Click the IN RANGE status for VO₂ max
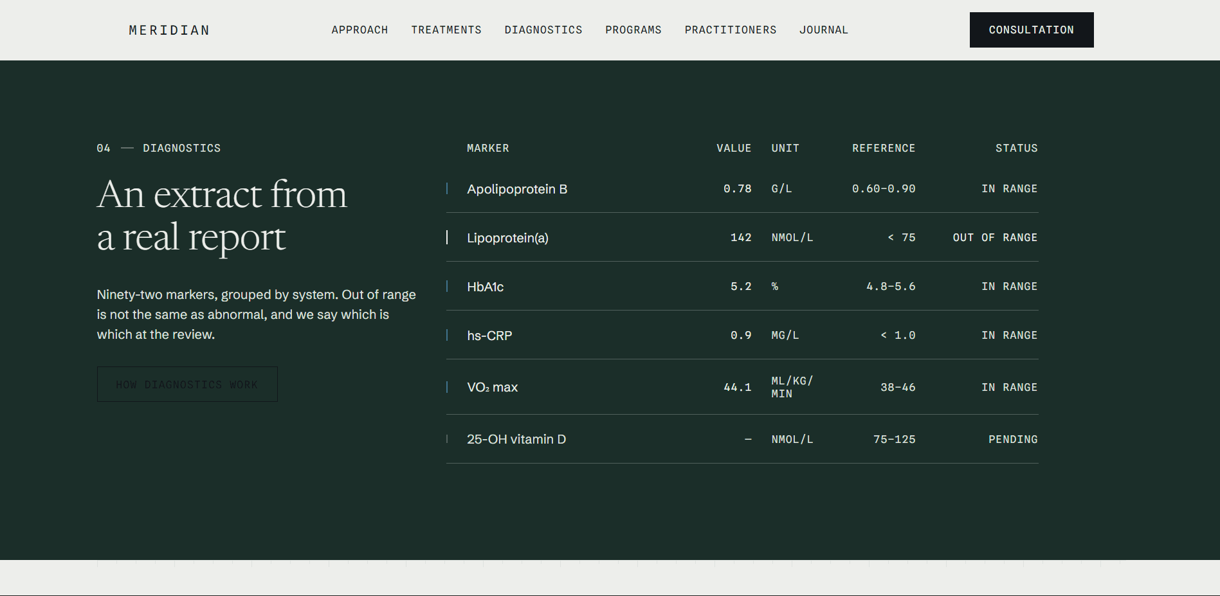 [1010, 388]
